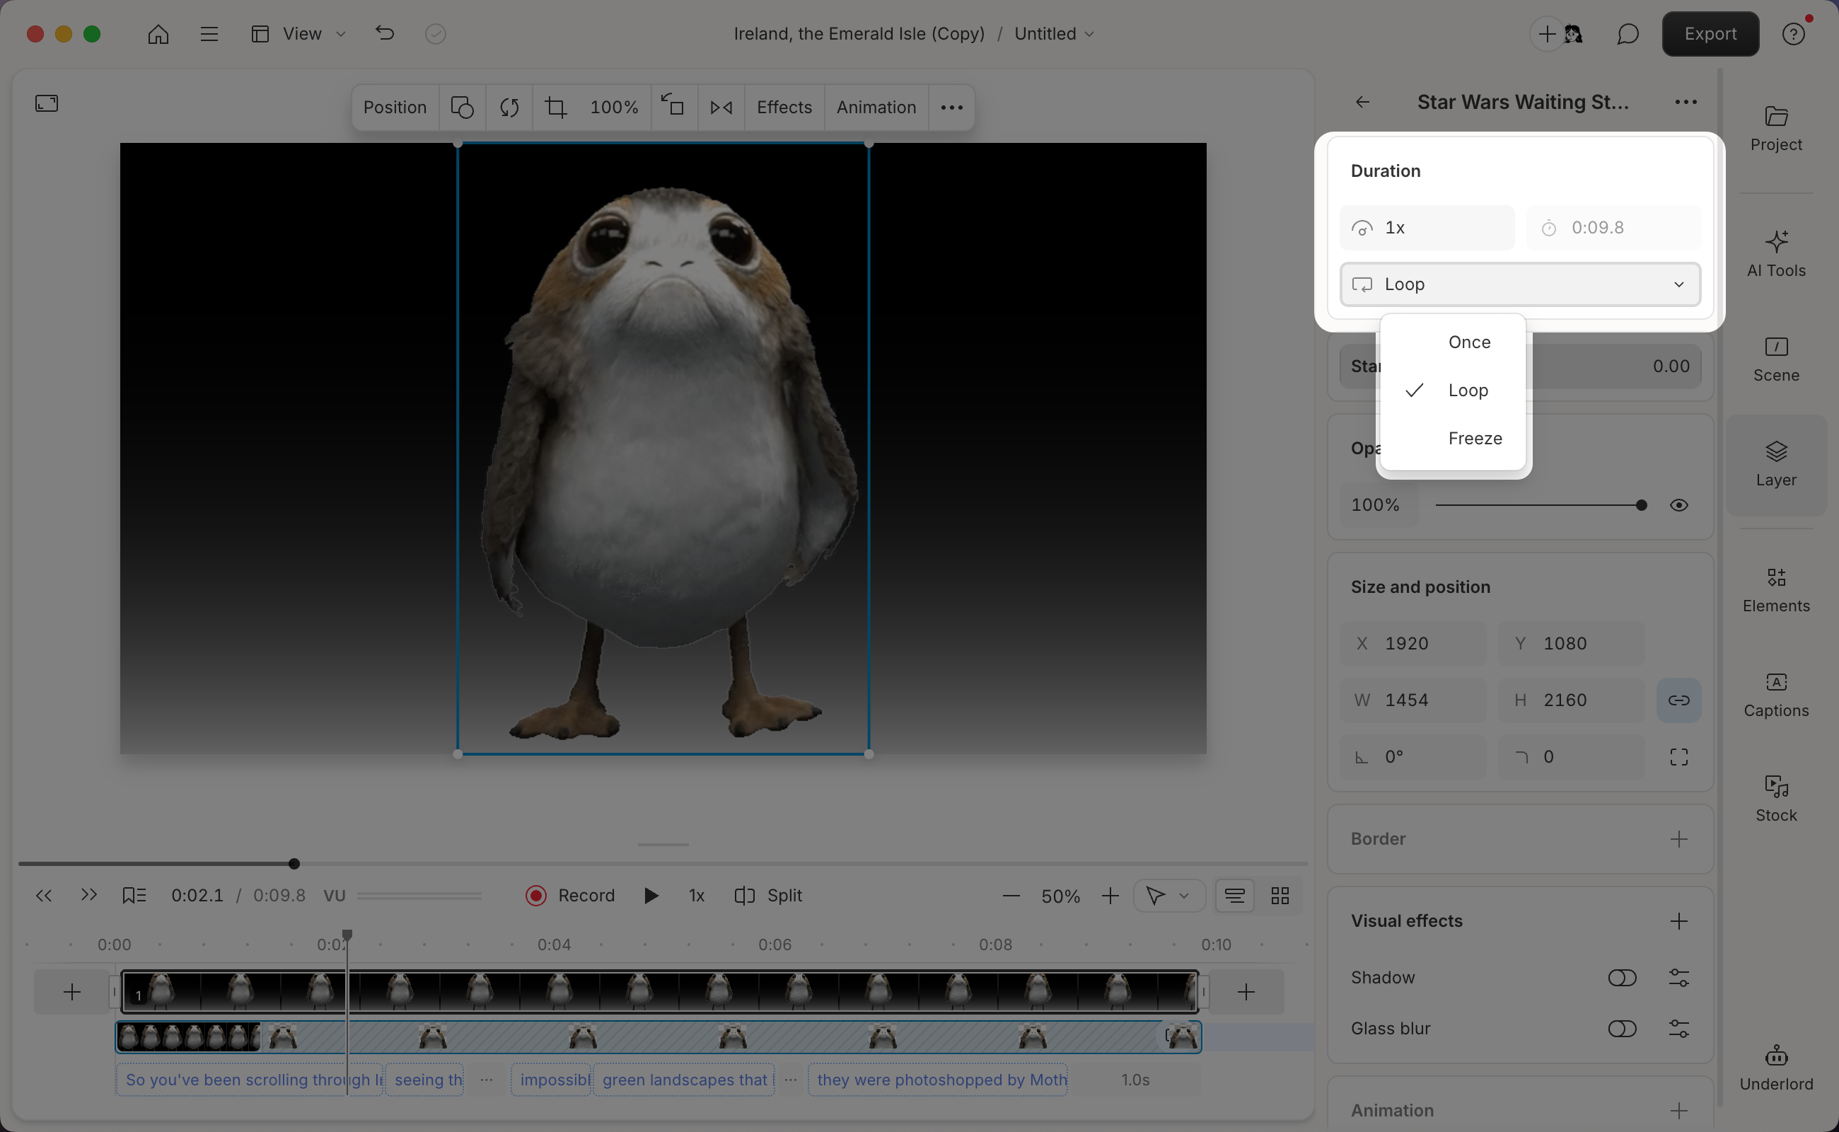Toggle the aspect ratio lock link
Screen dimensions: 1839x1132
(1678, 700)
